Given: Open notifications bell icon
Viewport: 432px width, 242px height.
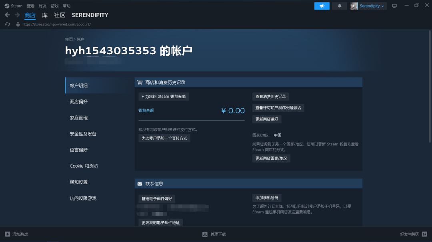Looking at the screenshot, I should [340, 6].
